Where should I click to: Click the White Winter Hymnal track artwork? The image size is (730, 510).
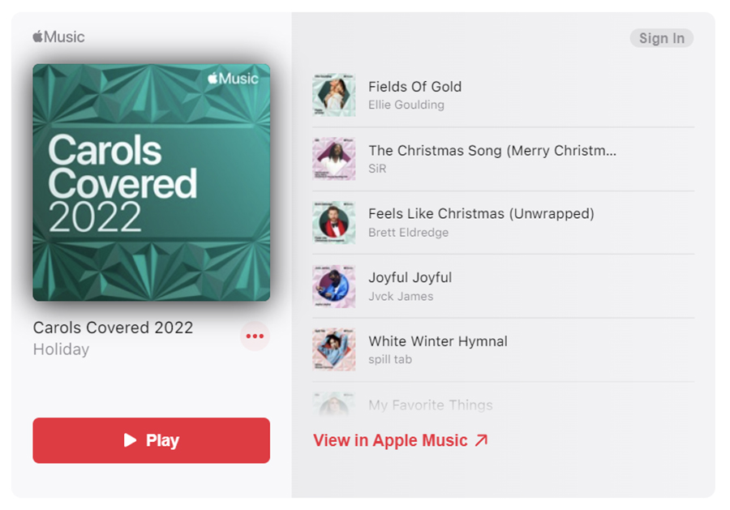pyautogui.click(x=333, y=349)
